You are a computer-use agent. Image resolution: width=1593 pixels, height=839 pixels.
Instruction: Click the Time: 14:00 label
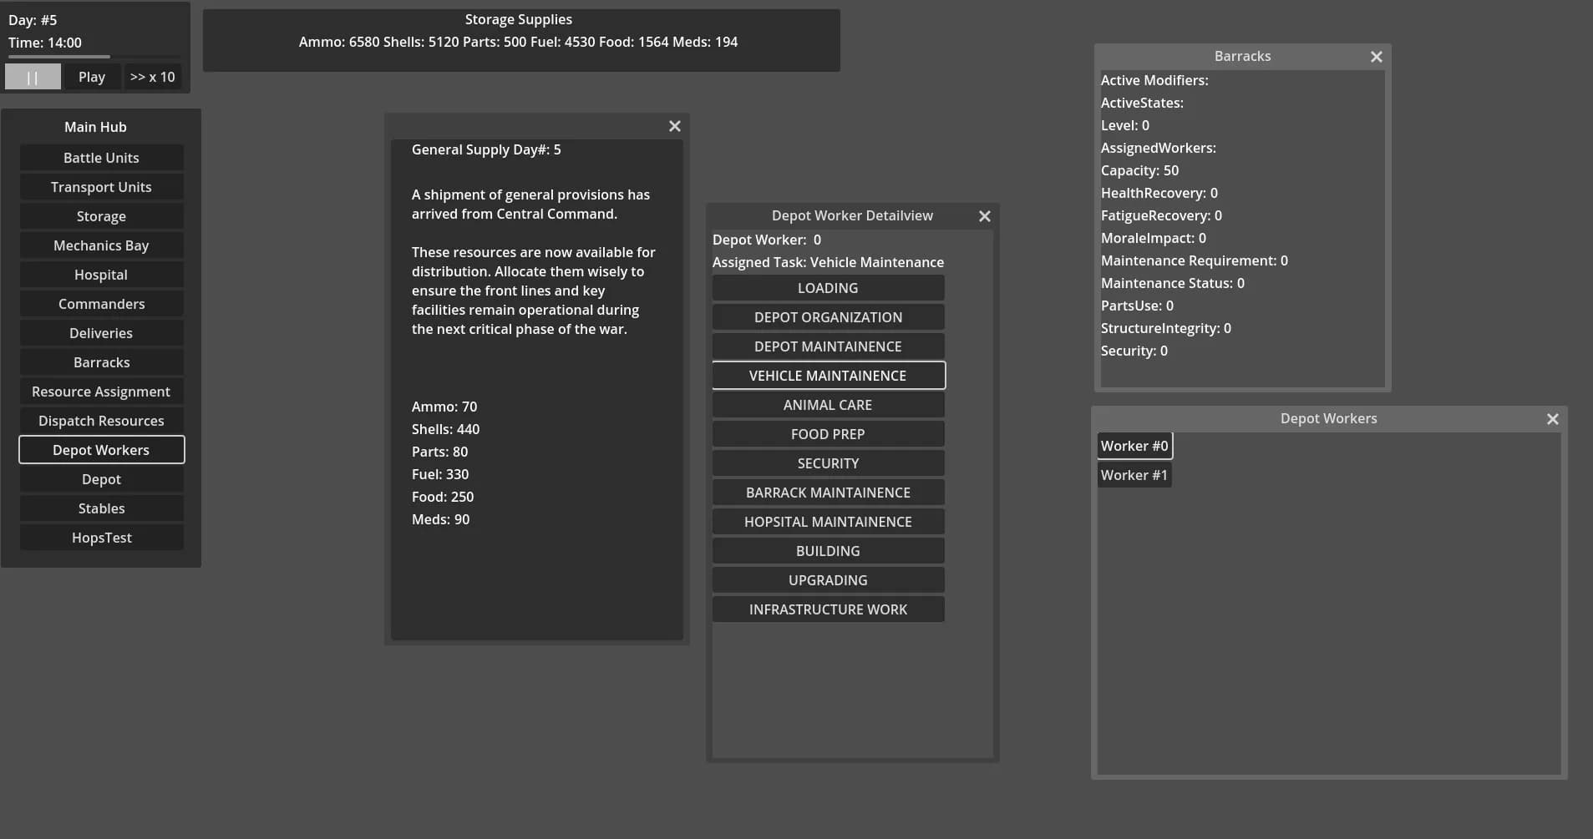(45, 43)
